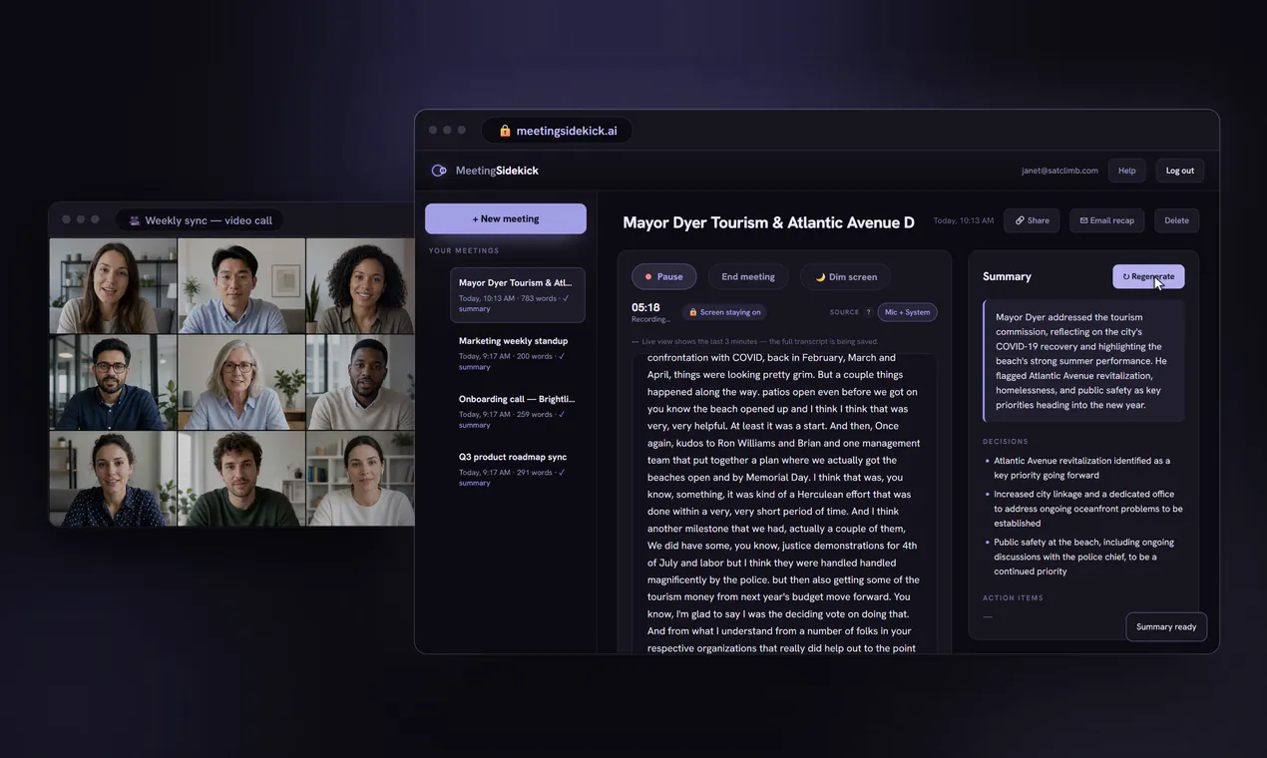Open the Marketing weekly standup meeting
The image size is (1267, 758).
[518, 353]
